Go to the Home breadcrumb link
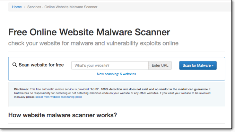Screen dimensions: 235x132 [17, 7]
